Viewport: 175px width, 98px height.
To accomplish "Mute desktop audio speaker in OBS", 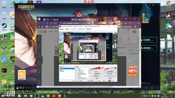I will point(116,68).
